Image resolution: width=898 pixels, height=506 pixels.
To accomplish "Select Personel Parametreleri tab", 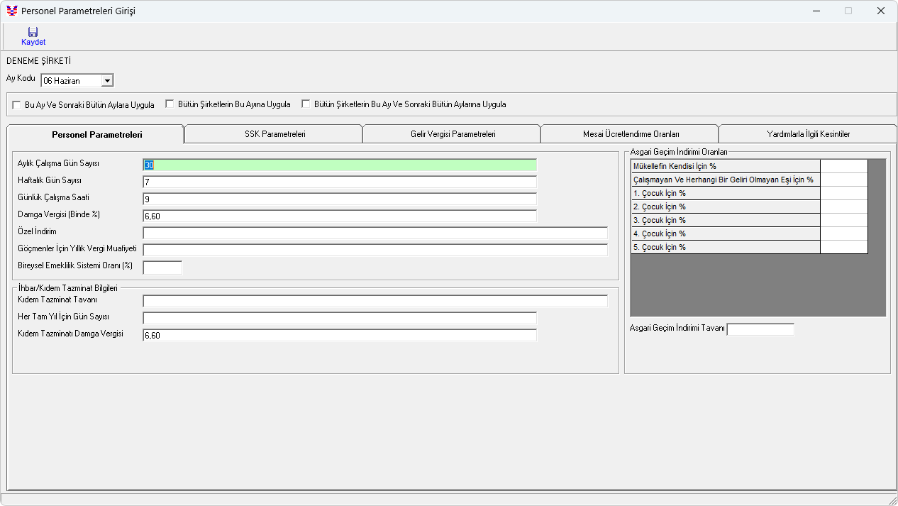I will [96, 134].
